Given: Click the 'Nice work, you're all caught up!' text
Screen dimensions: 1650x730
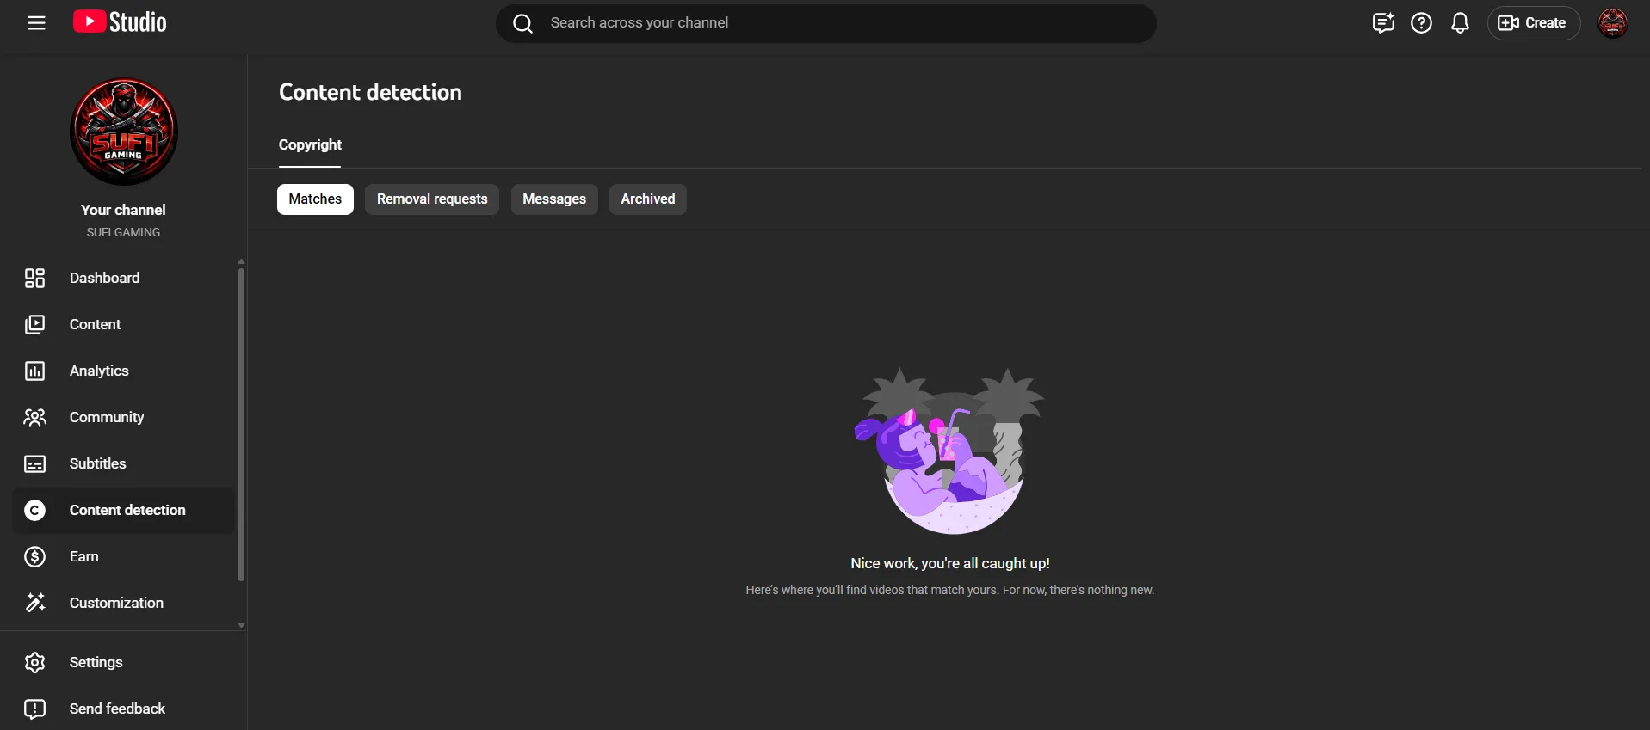Looking at the screenshot, I should pos(950,563).
